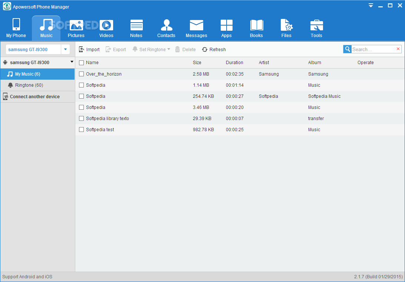Click the Operate column header
The height and width of the screenshot is (282, 405).
click(x=365, y=63)
